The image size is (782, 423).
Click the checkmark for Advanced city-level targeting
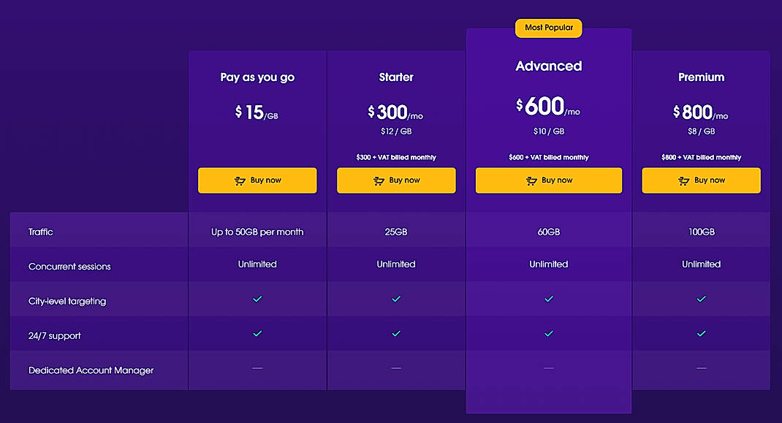click(549, 299)
